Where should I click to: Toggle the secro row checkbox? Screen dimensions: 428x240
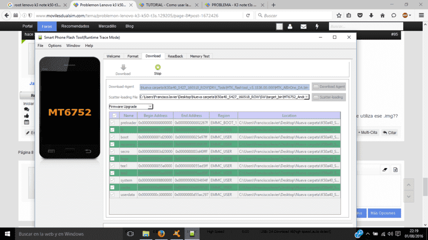pyautogui.click(x=112, y=151)
